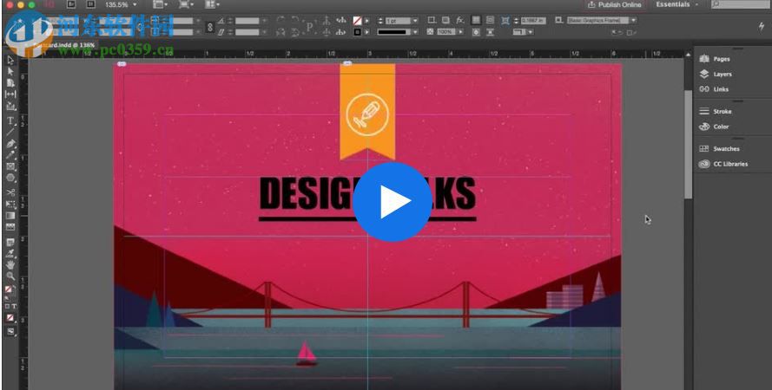Image resolution: width=772 pixels, height=390 pixels.
Task: Switch the screen mode at toolbox bottom
Action: click(10, 331)
